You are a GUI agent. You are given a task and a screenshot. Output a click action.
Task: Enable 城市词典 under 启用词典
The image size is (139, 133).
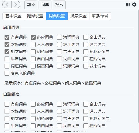(86, 66)
